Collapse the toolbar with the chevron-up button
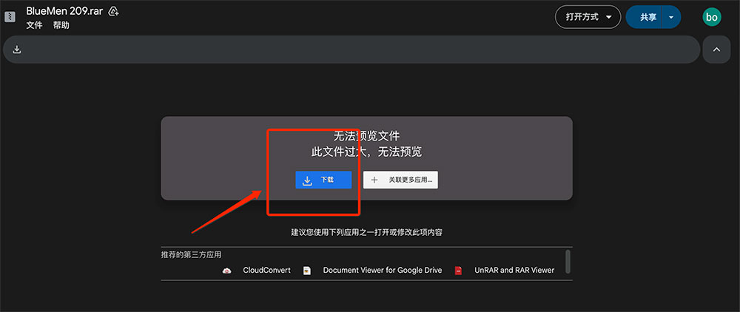The width and height of the screenshot is (740, 312). pyautogui.click(x=716, y=50)
